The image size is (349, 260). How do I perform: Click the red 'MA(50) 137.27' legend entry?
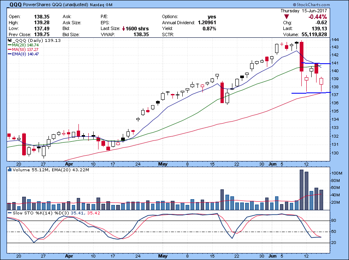click(23, 49)
